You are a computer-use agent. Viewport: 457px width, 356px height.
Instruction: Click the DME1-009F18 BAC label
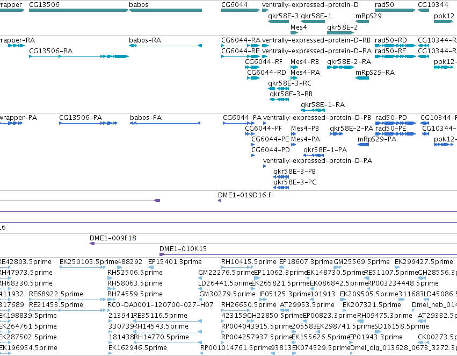tap(113, 238)
